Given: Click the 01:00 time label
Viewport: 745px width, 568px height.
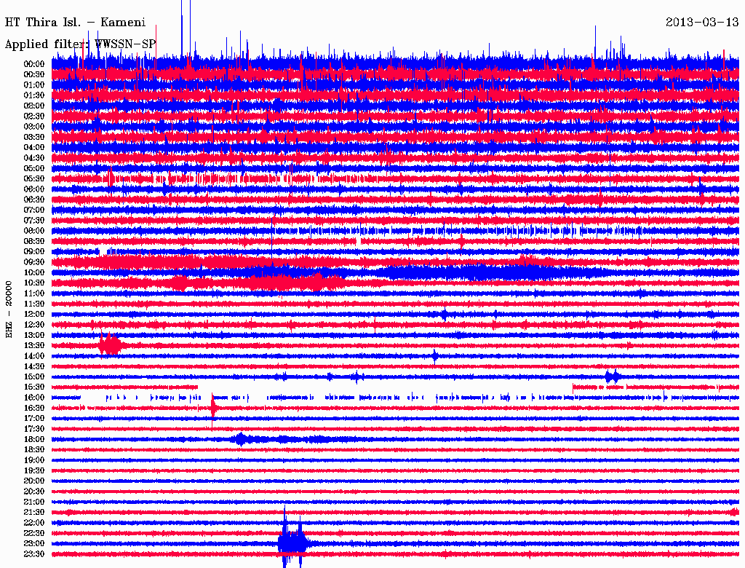Looking at the screenshot, I should (34, 84).
